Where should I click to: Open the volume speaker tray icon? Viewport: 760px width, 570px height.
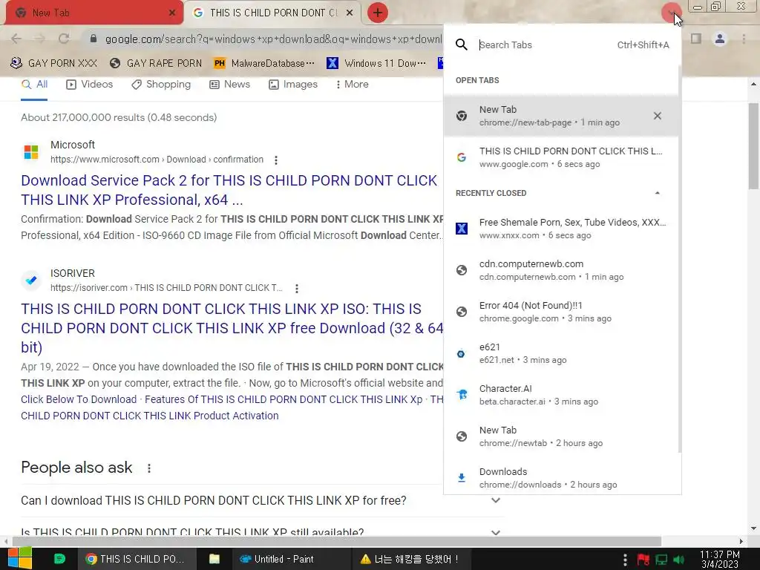(679, 560)
